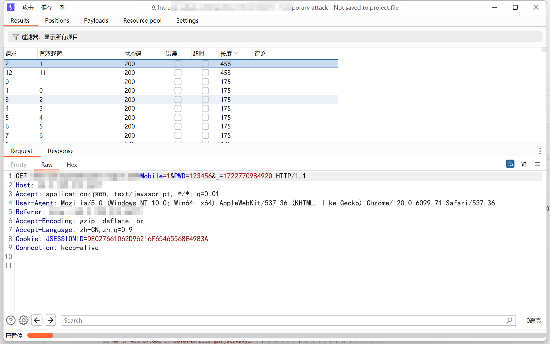
Task: Click the magnifier icon in Search box
Action: [x=509, y=320]
